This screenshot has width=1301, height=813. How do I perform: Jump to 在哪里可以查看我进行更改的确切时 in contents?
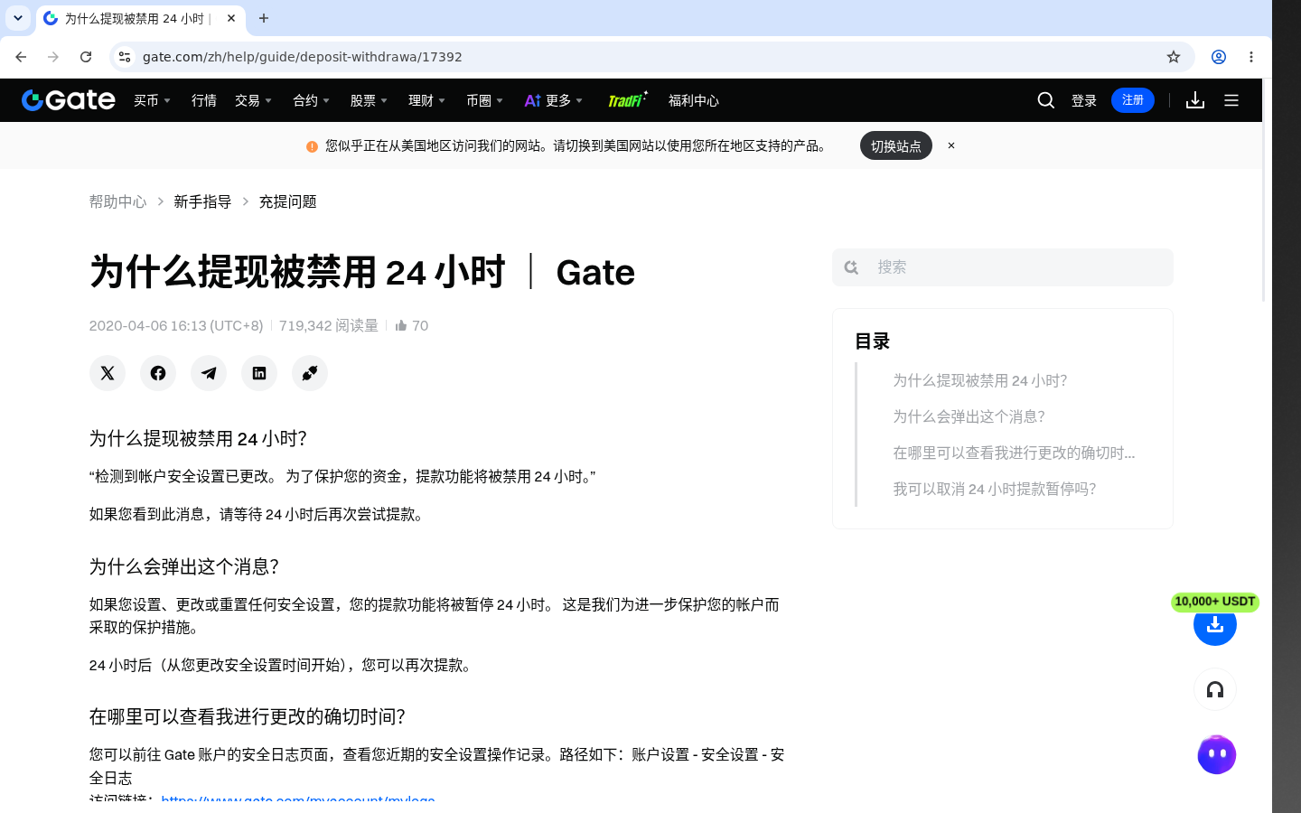1014,453
